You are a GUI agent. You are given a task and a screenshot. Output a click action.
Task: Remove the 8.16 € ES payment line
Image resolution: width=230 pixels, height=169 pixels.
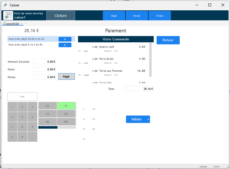pyautogui.click(x=65, y=45)
